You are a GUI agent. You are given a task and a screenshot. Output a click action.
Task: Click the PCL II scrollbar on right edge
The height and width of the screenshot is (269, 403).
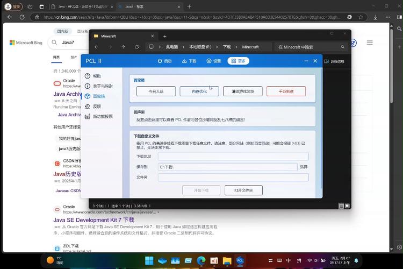click(321, 129)
